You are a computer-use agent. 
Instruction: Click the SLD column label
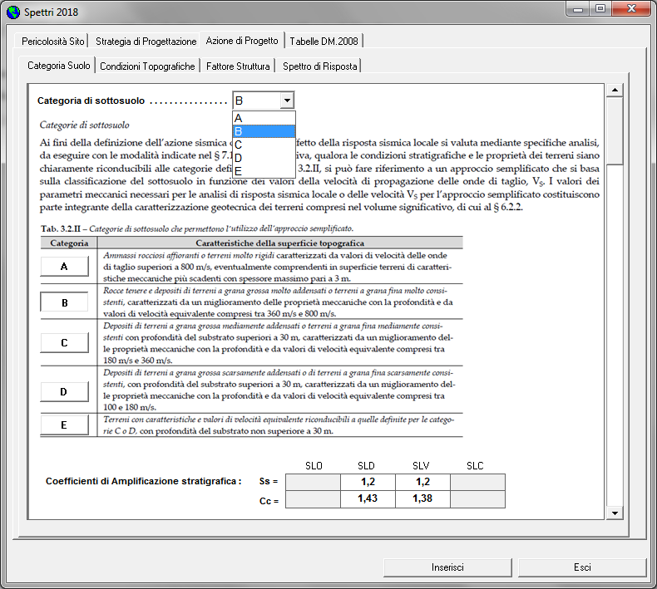point(366,465)
